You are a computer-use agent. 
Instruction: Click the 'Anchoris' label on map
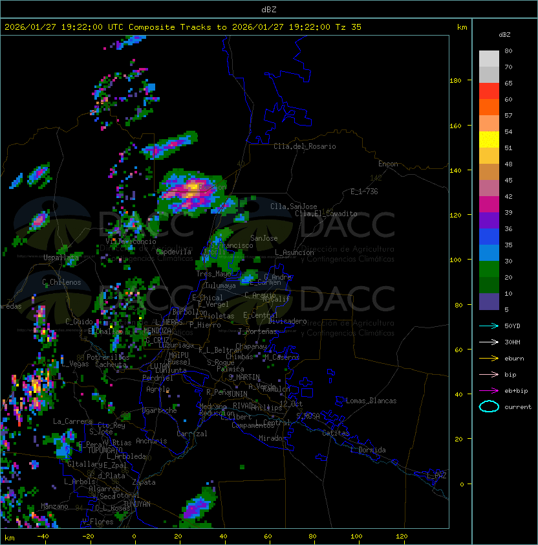click(x=151, y=441)
